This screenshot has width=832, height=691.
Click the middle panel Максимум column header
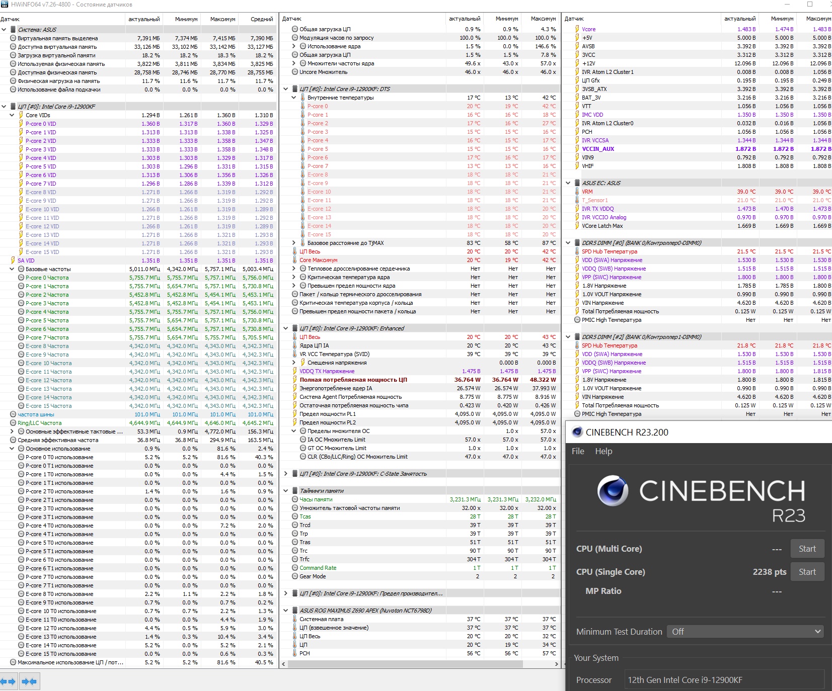[541, 19]
